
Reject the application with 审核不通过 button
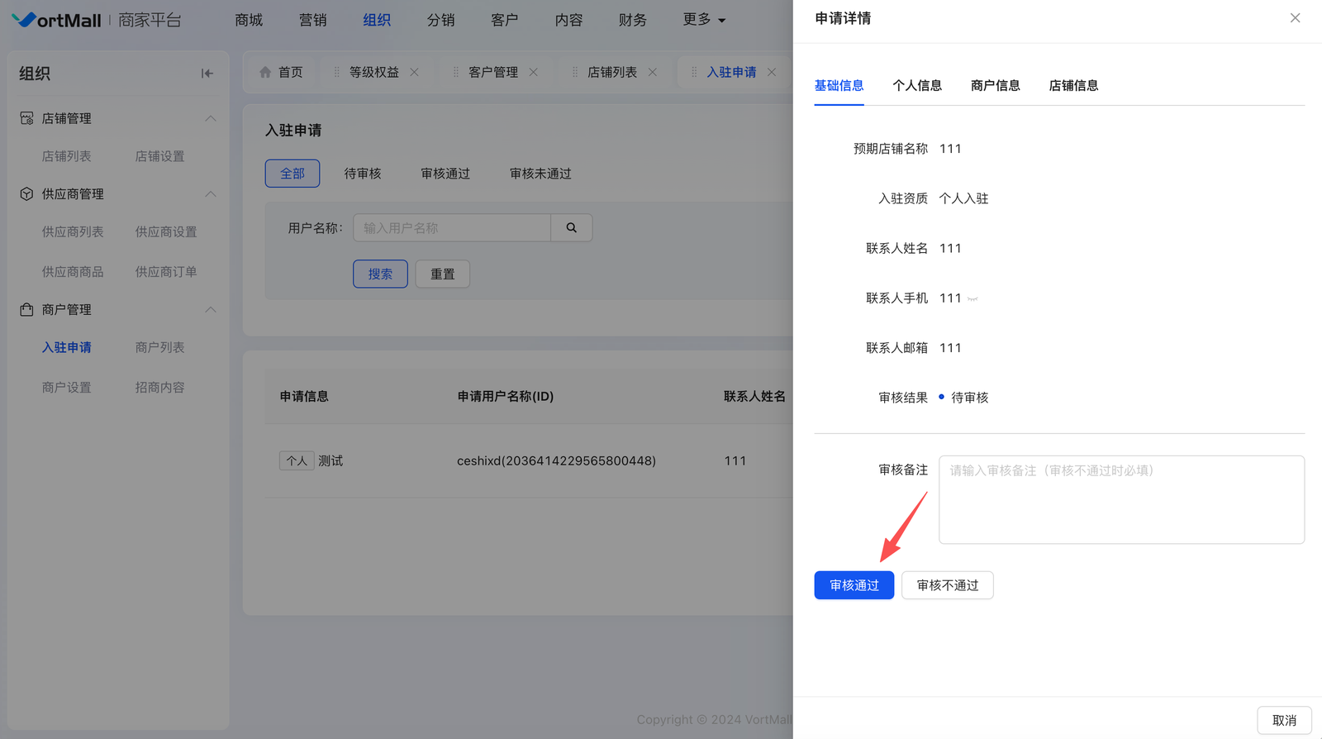point(947,585)
